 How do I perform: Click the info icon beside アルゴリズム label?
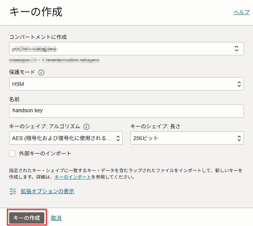click(x=86, y=126)
